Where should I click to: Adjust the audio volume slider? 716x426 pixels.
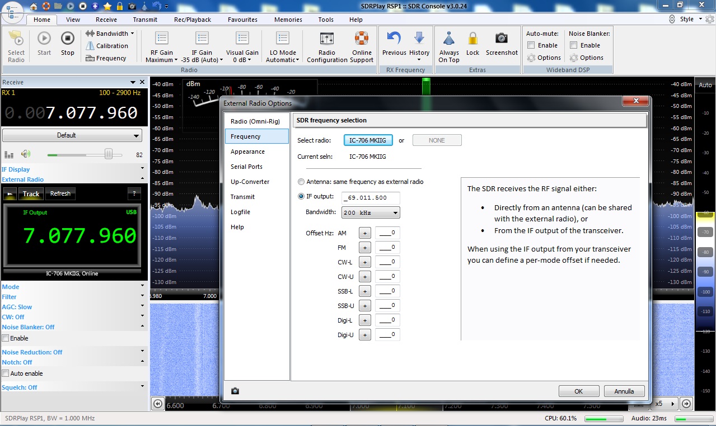[x=109, y=154]
